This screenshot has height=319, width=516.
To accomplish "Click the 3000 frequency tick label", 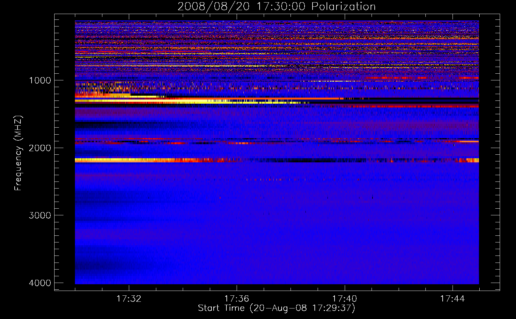I will (40, 215).
